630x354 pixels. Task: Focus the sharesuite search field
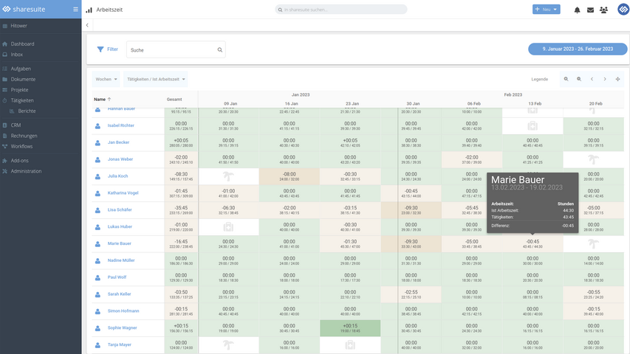[341, 10]
